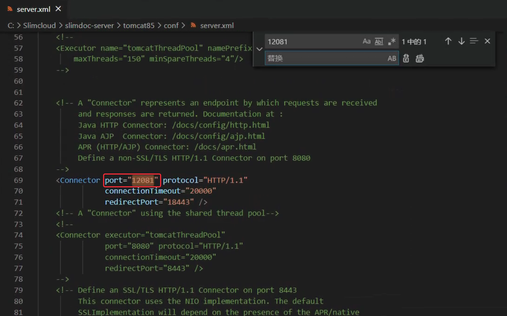
Task: Click line number 81 in gutter
Action: click(x=18, y=312)
